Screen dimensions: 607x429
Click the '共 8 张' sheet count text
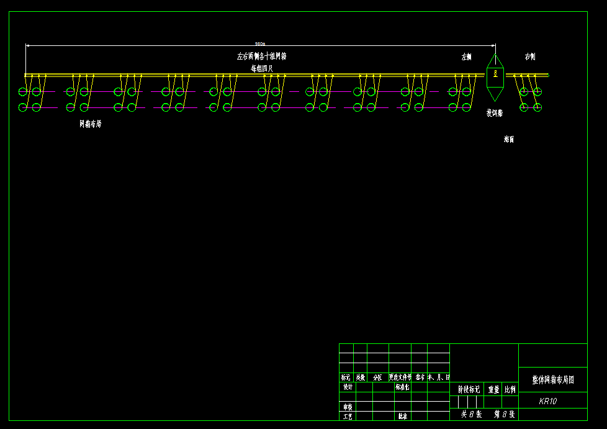471,414
